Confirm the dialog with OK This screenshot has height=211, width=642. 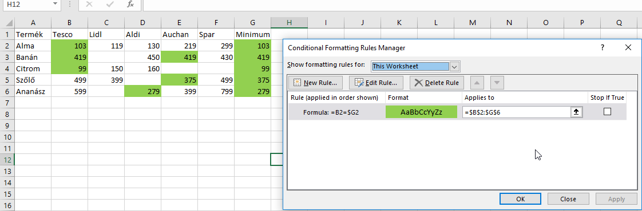520,199
